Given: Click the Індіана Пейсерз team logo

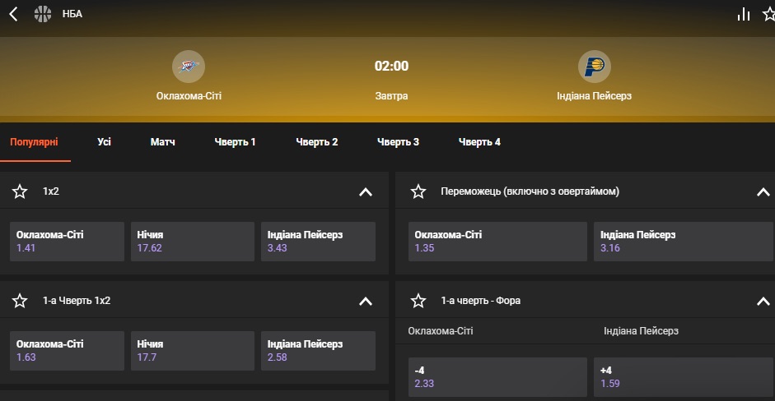Looking at the screenshot, I should 594,66.
